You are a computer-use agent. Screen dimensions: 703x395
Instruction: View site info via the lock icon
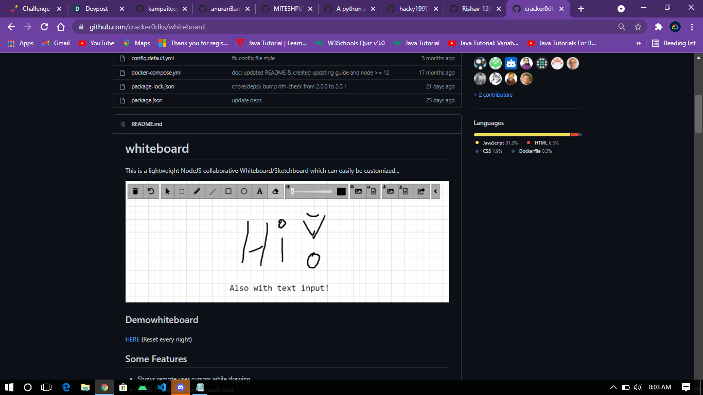(81, 27)
